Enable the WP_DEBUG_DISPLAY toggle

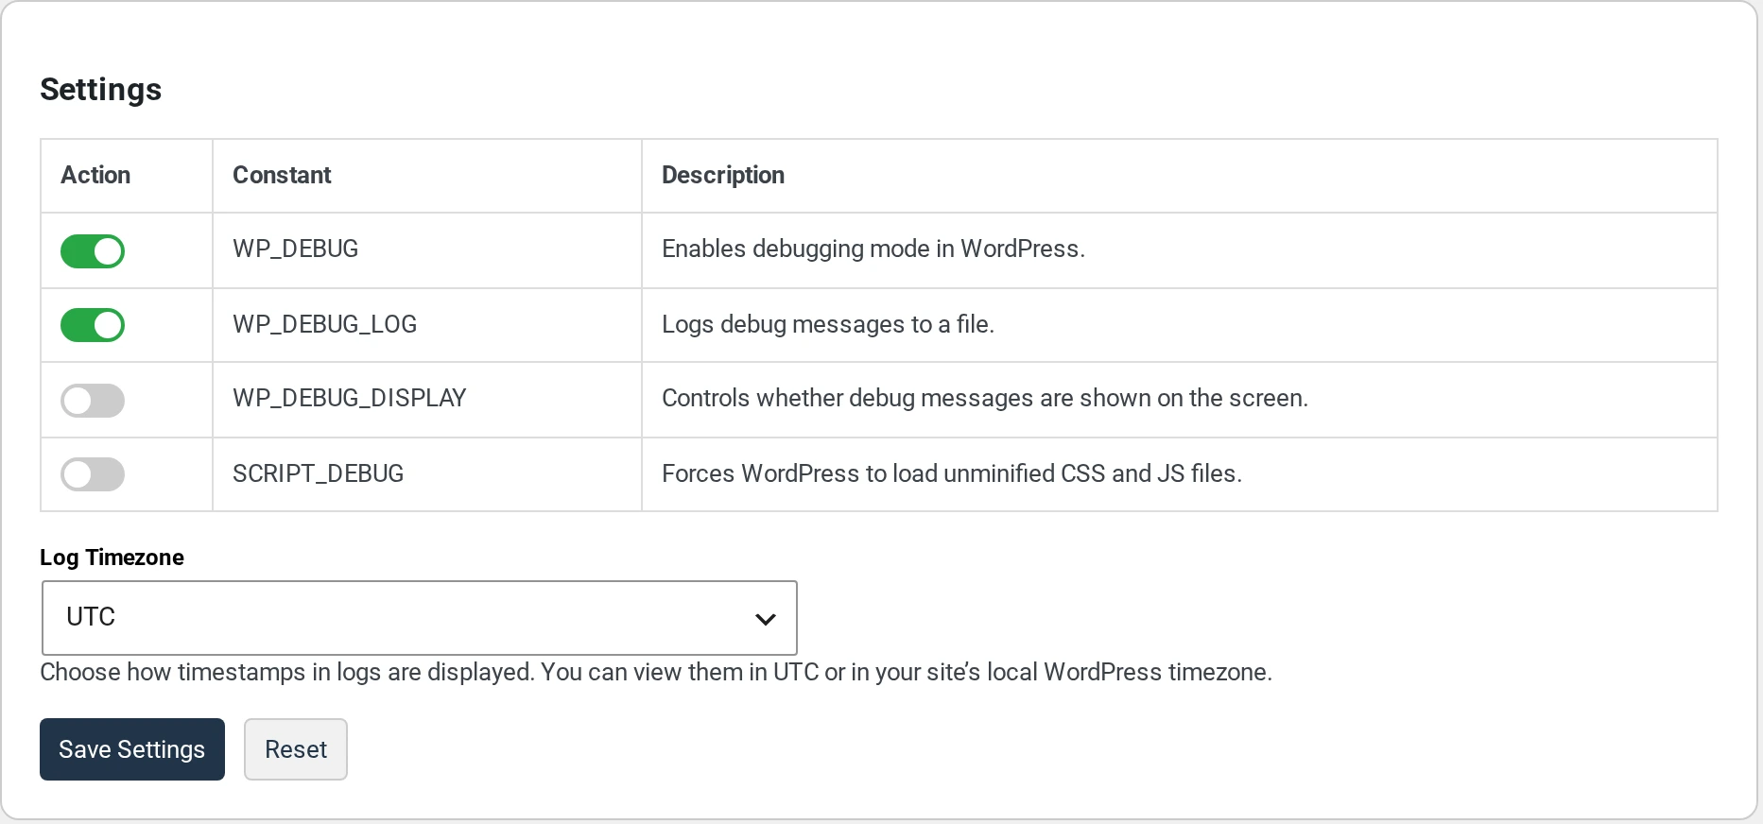click(x=93, y=401)
